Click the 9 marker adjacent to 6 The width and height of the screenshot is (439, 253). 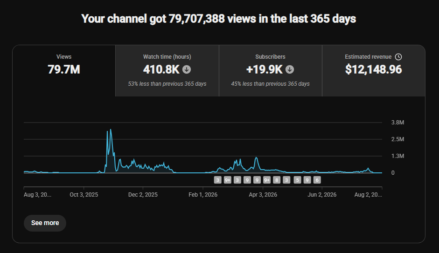(307, 180)
